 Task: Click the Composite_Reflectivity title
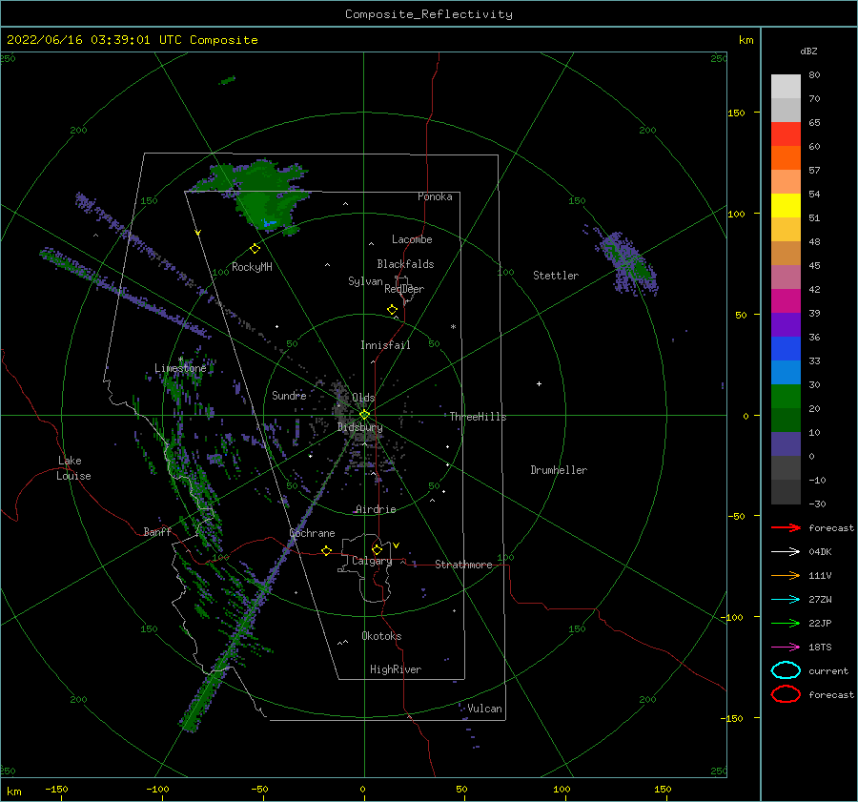point(429,14)
